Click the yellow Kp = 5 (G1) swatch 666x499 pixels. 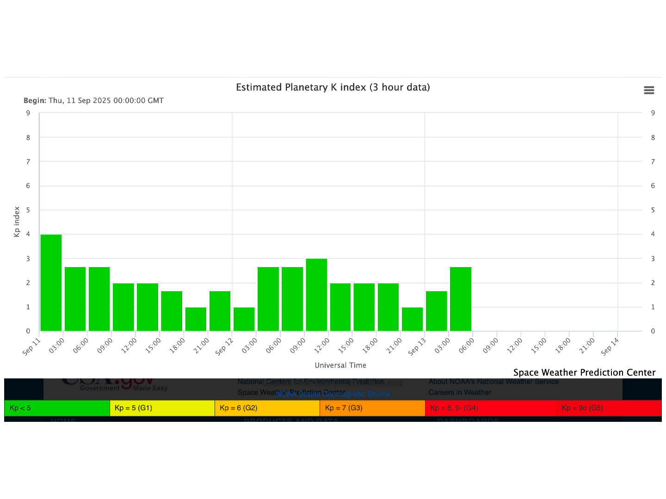(162, 408)
